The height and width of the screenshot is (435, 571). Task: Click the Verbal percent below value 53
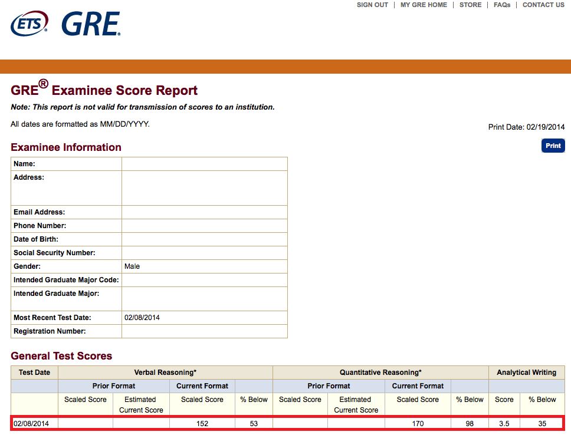(x=254, y=424)
